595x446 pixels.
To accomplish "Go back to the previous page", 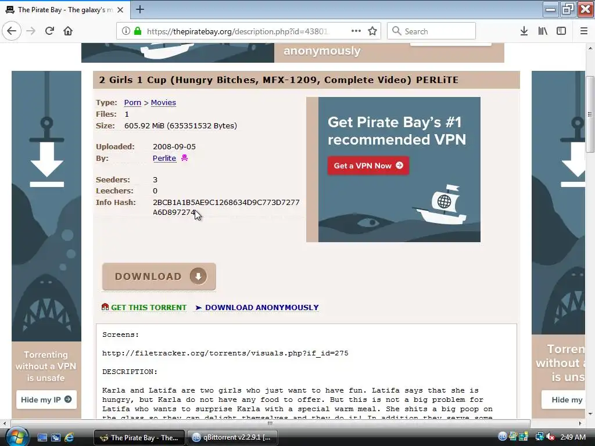I will click(x=12, y=31).
